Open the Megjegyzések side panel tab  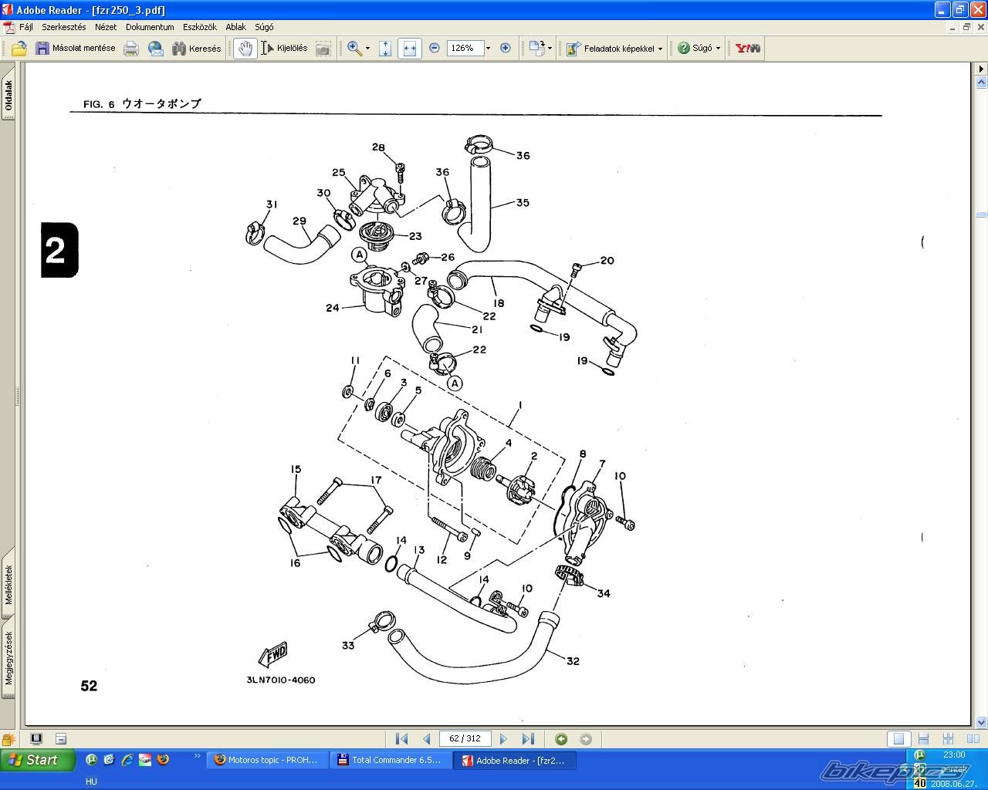click(8, 657)
